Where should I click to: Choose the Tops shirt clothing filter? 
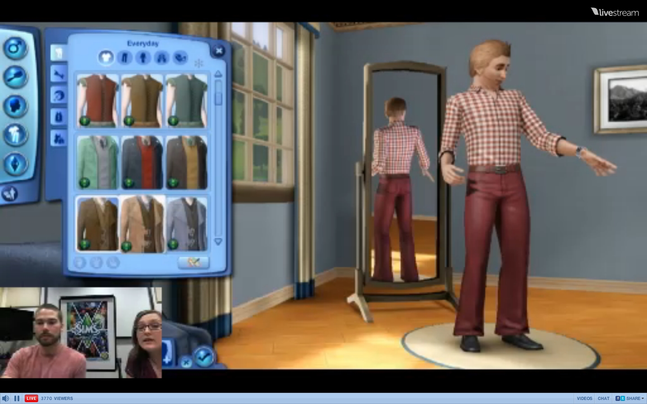point(106,57)
